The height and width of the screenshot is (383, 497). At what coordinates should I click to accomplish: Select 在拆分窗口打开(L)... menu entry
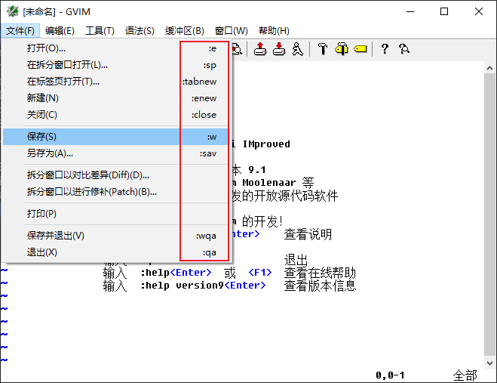click(115, 65)
